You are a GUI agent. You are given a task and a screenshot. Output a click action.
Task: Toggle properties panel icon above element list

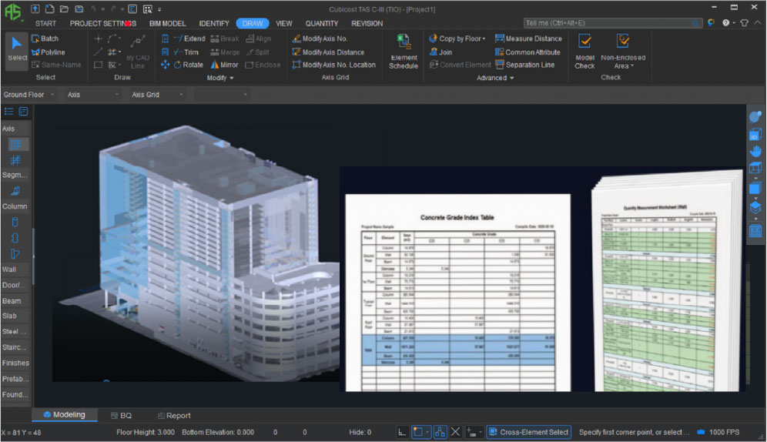[23, 112]
